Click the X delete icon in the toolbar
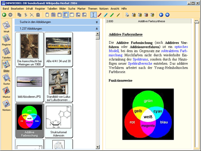Viewport: 201px width, 151px height. coord(32,15)
